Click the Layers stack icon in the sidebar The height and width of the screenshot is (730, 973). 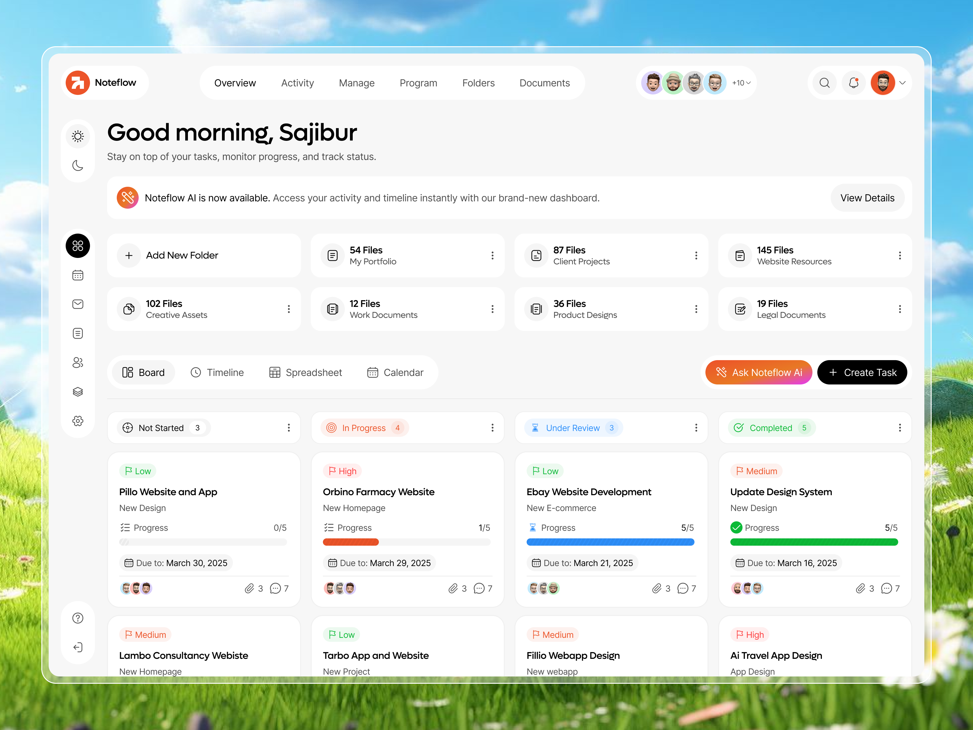(x=78, y=392)
